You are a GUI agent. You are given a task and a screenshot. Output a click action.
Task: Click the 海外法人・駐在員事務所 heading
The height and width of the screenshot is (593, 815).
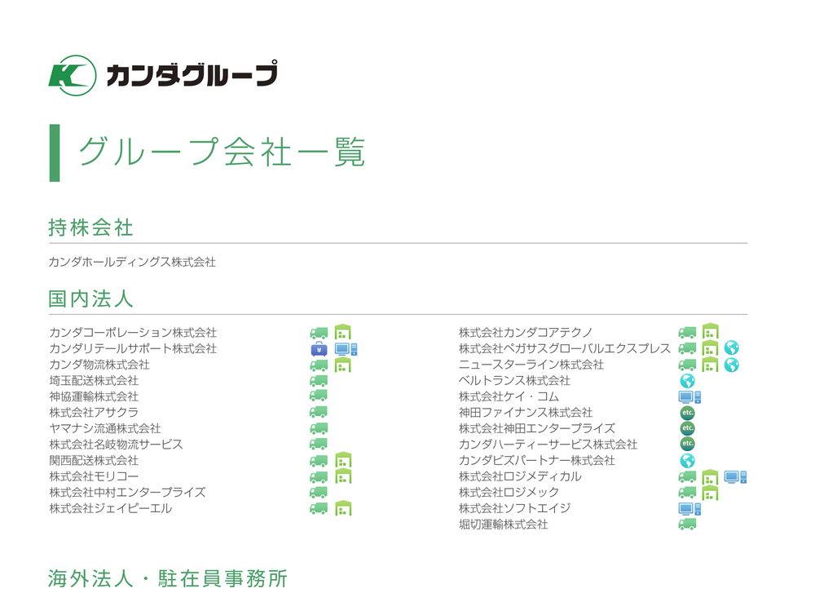coord(168,578)
